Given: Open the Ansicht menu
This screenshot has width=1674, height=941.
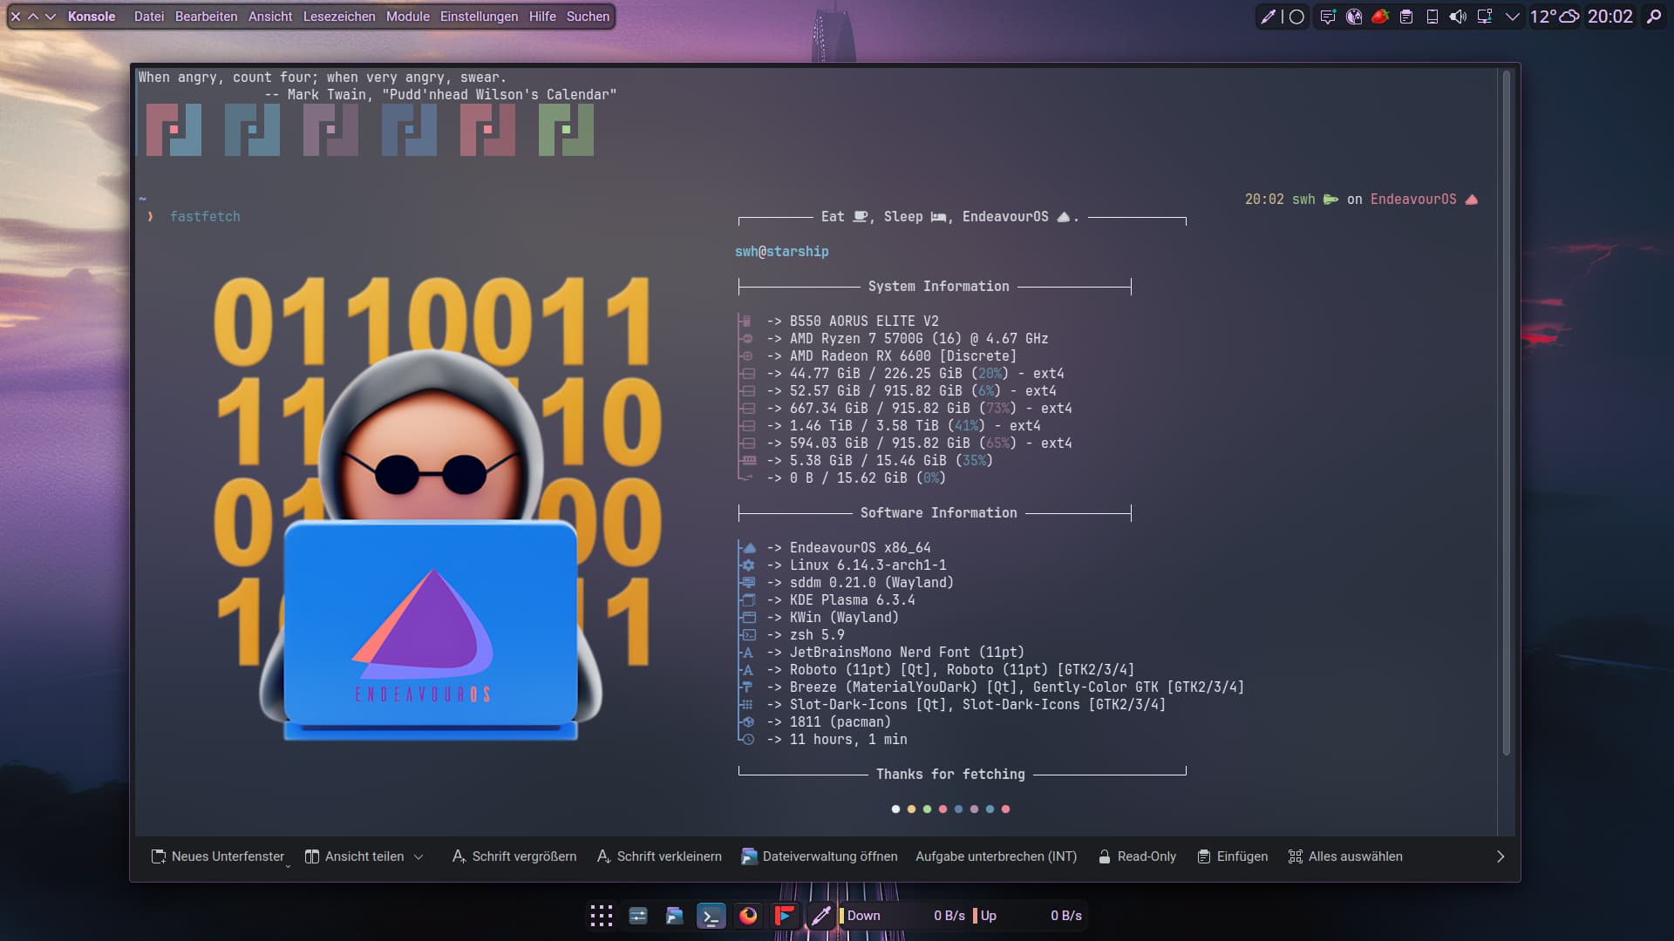Looking at the screenshot, I should click(x=270, y=17).
